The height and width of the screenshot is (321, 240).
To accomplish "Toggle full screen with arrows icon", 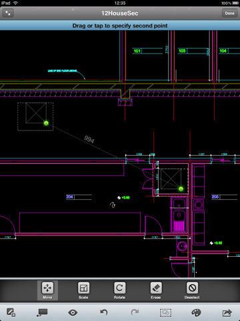I will [x=8, y=13].
